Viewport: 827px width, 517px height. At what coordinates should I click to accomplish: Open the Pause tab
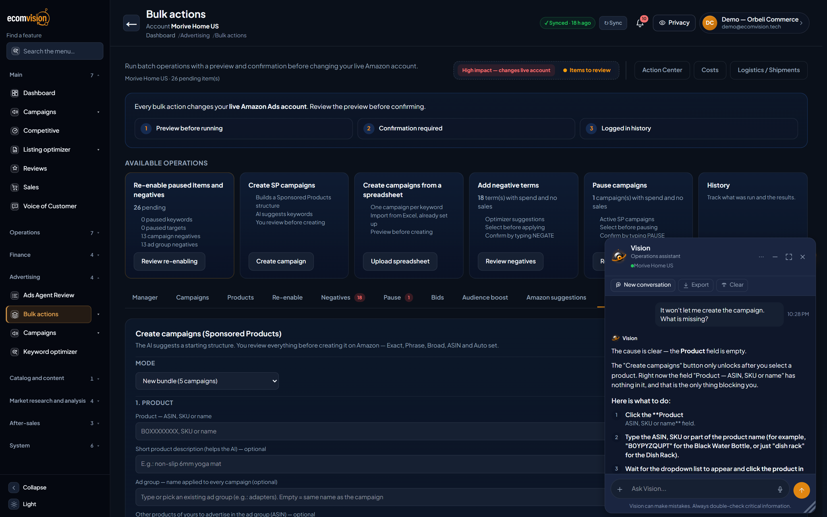pos(398,298)
